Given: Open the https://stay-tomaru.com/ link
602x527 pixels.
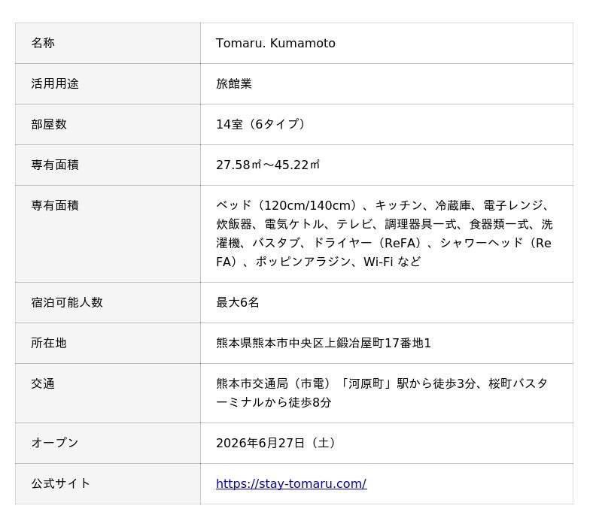Looking at the screenshot, I should pos(291,483).
